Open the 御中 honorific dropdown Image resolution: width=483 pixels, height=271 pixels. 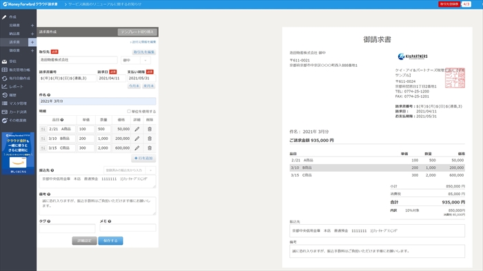tap(135, 61)
